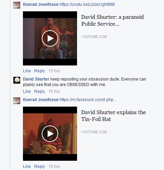Open the m.facebook.com/l.php link
This screenshot has width=164, height=170.
coord(88,100)
